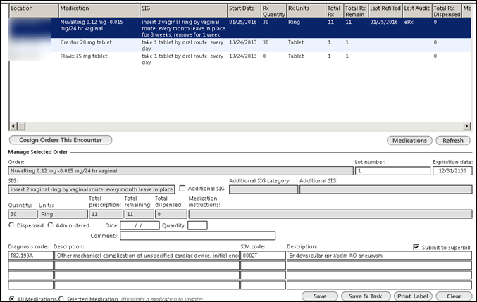
Task: Select the NuvaRing 0.12 mg medication row
Action: [x=240, y=28]
